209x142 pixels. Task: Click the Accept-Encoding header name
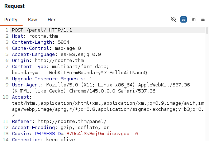pyautogui.click(x=33, y=127)
